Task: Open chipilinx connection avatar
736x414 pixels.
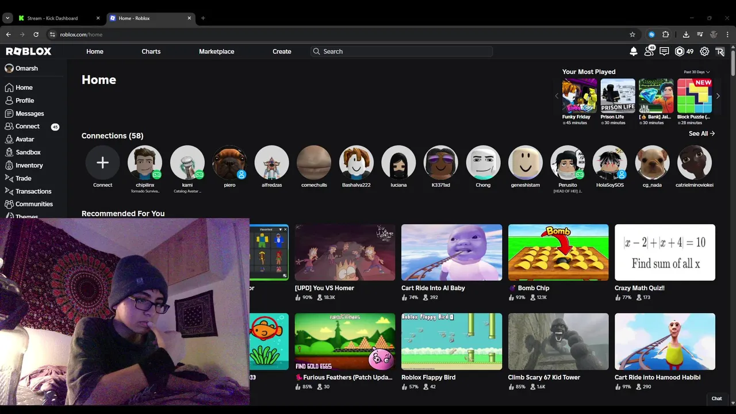Action: coord(145,163)
